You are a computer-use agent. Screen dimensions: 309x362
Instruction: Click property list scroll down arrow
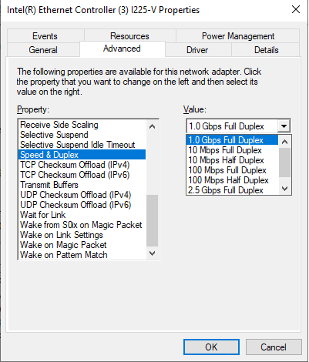152,253
